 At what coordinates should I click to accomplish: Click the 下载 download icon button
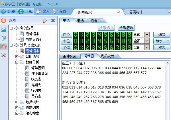coord(25,12)
